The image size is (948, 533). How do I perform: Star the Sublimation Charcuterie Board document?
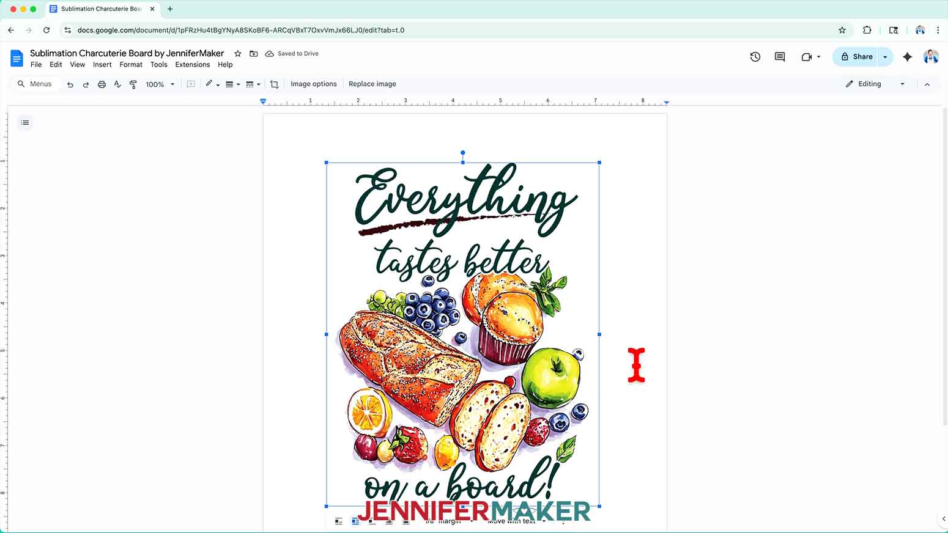[238, 54]
